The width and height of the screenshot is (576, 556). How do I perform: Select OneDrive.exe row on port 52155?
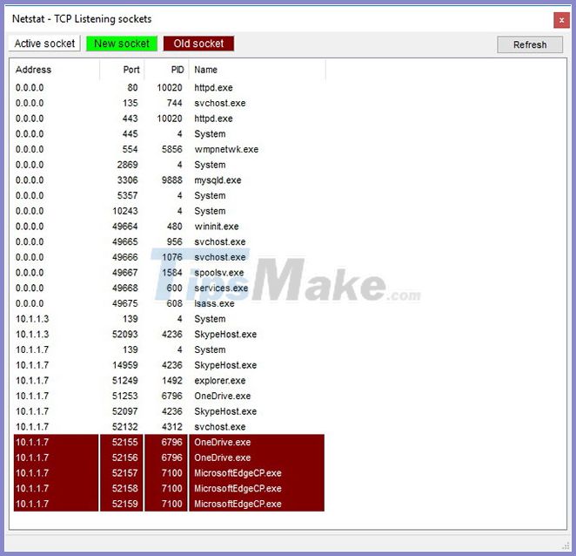coord(169,443)
